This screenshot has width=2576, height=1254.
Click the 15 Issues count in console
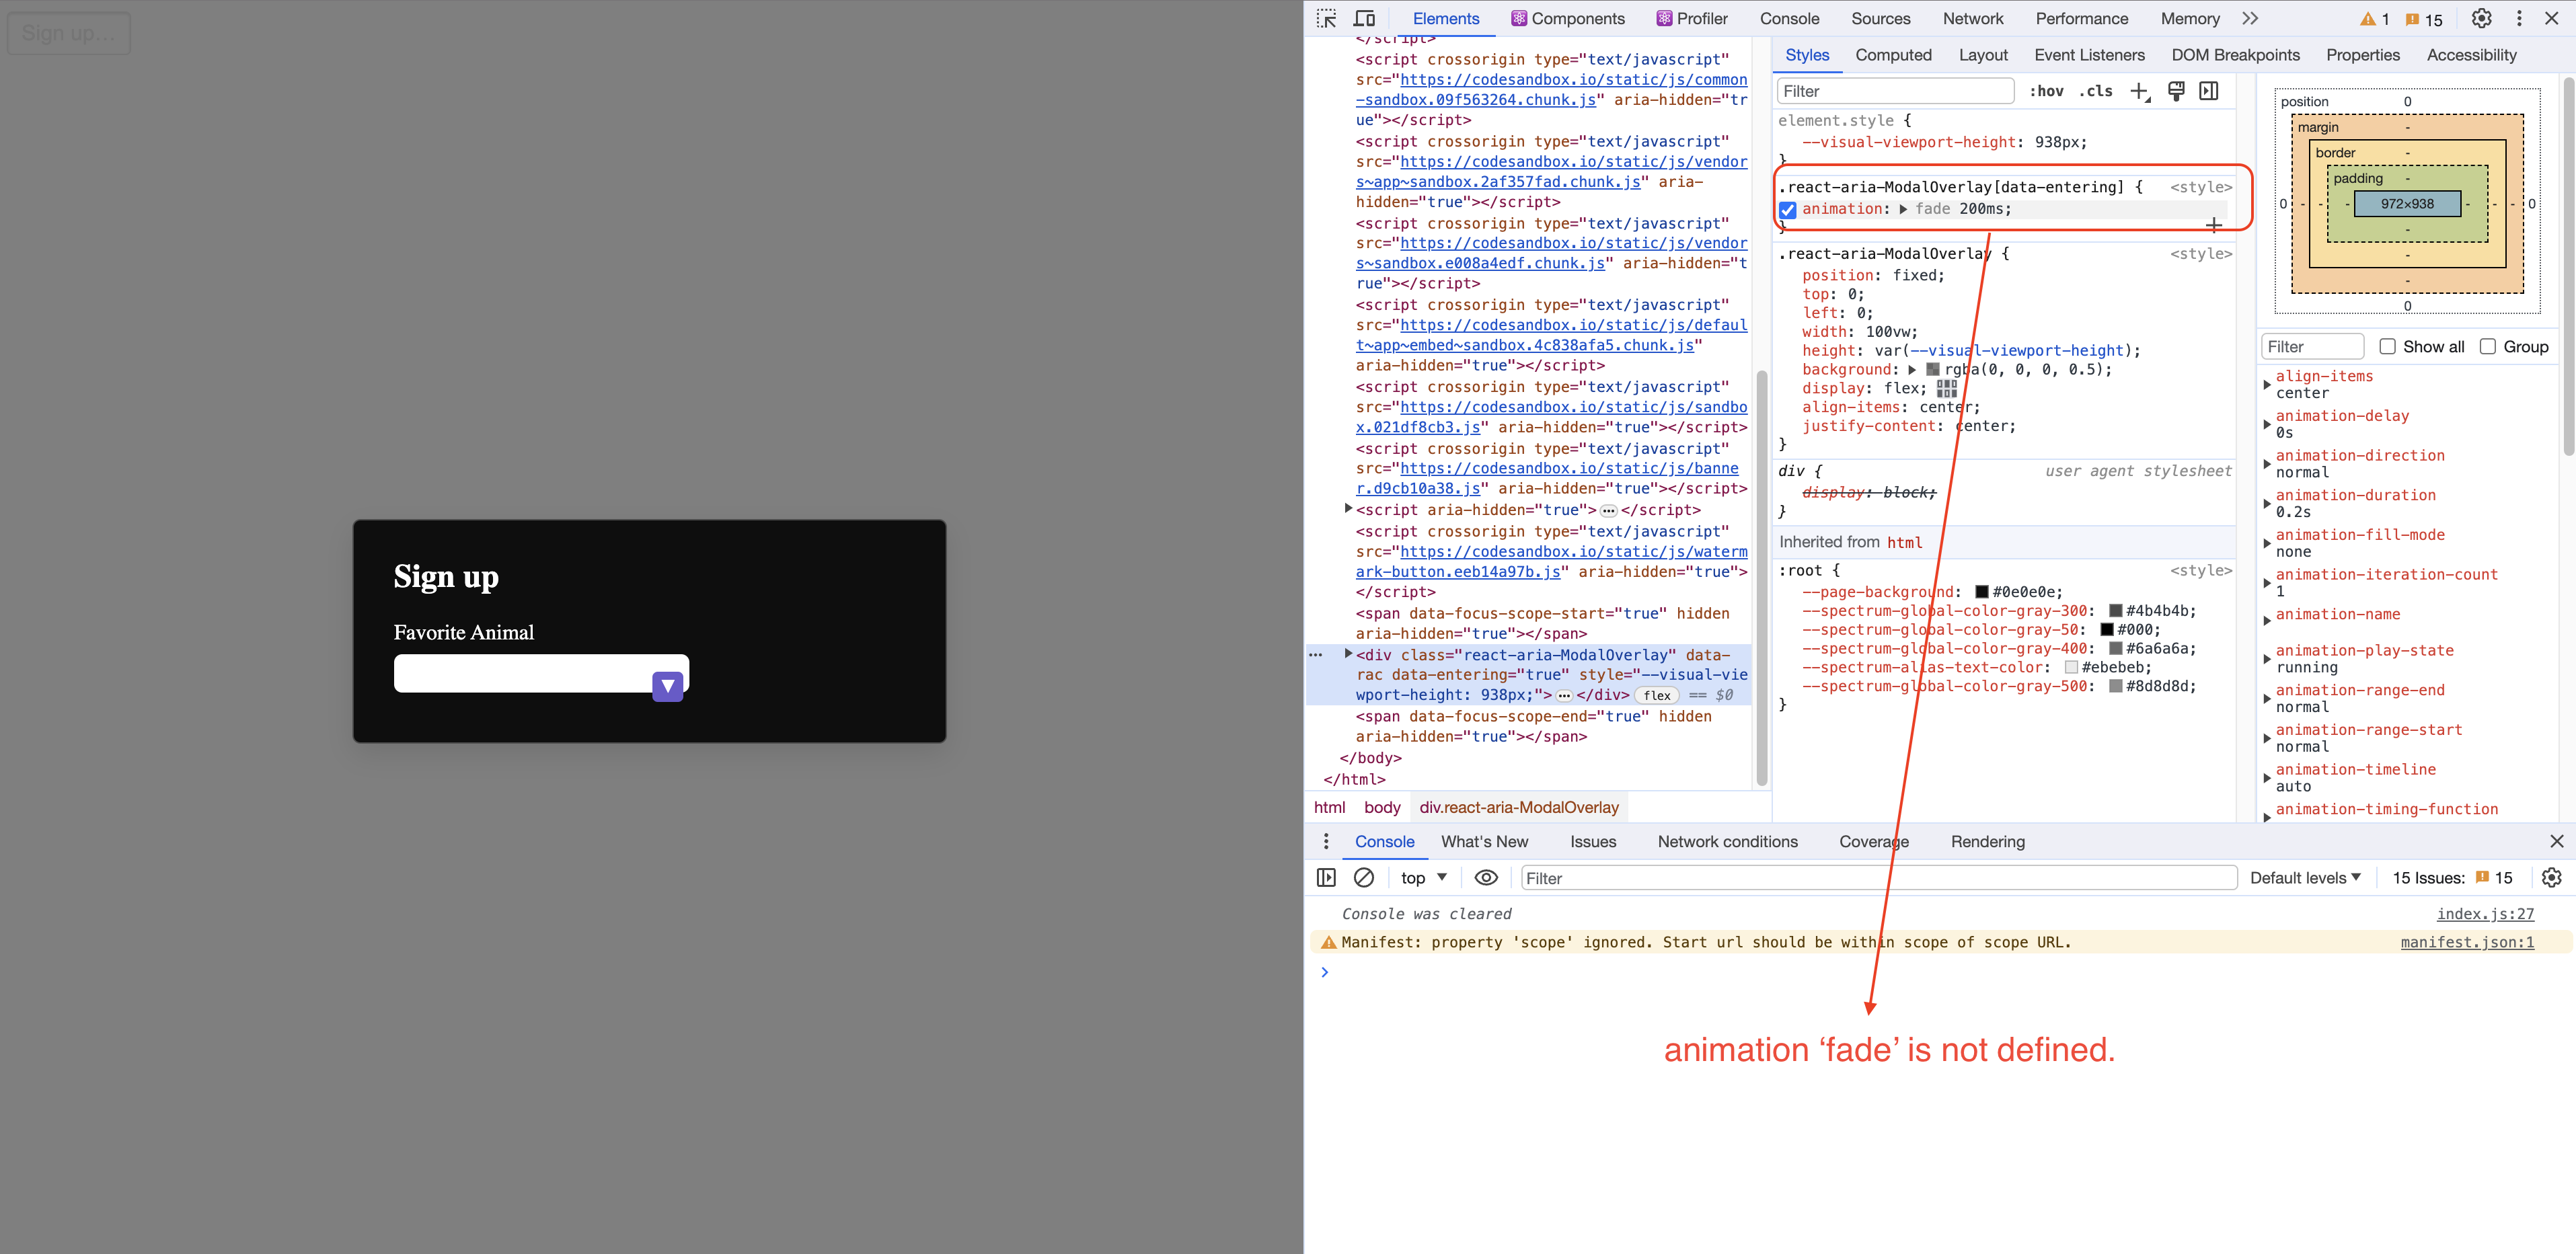2451,877
